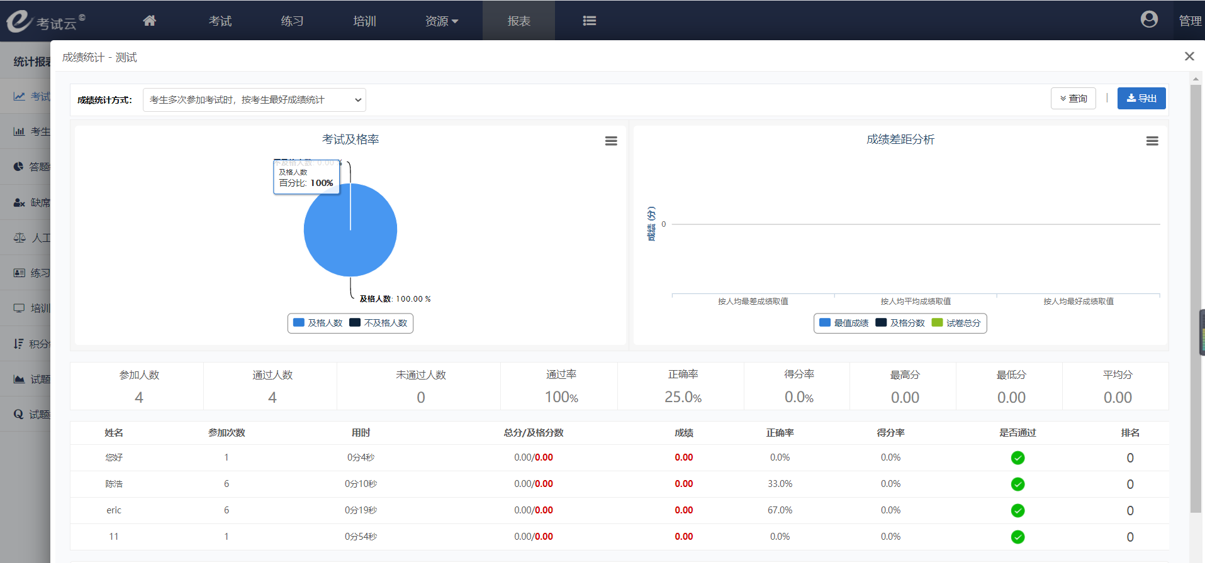Screen dimensions: 1205x563
Task: Click 按人均平均成绩取值 axis label
Action: point(916,302)
